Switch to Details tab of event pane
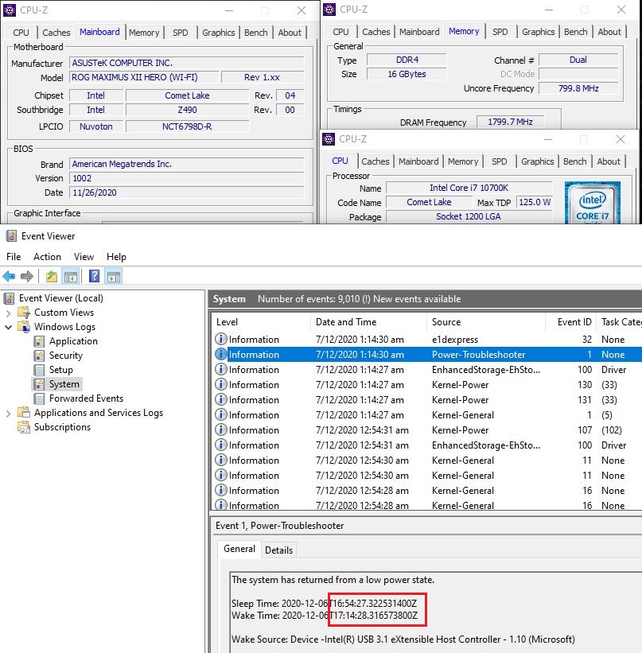642x653 pixels. coord(278,550)
